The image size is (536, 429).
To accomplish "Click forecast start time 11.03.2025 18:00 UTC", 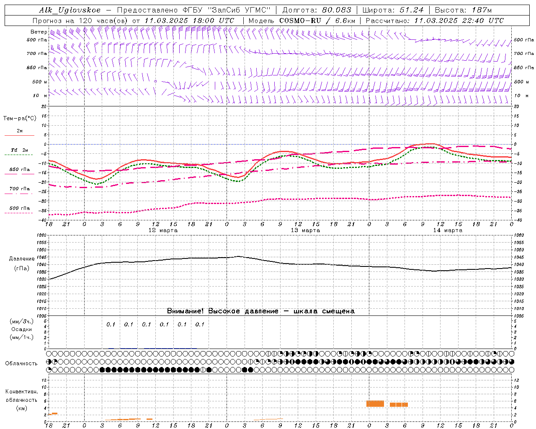I will [x=189, y=21].
